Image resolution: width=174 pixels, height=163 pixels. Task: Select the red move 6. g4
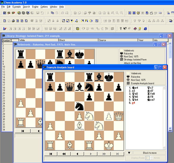point(133,103)
